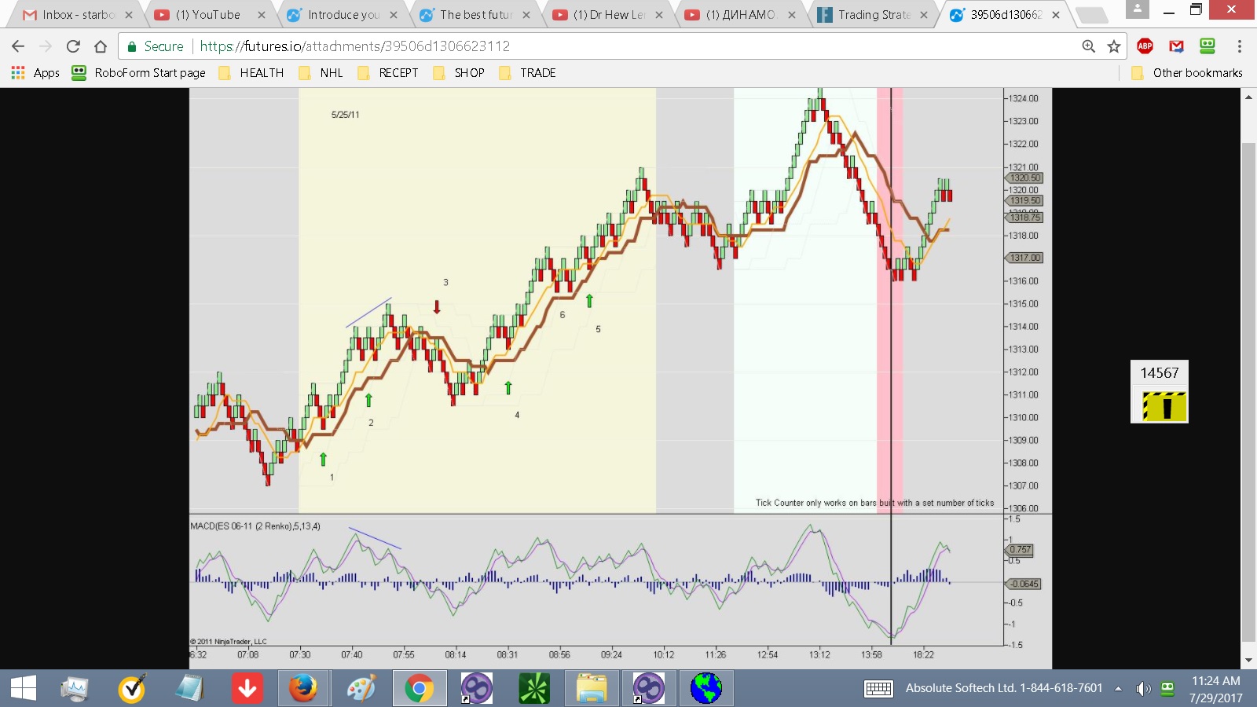Image resolution: width=1257 pixels, height=707 pixels.
Task: Open RoboForm Start page bookmark
Action: pos(138,73)
